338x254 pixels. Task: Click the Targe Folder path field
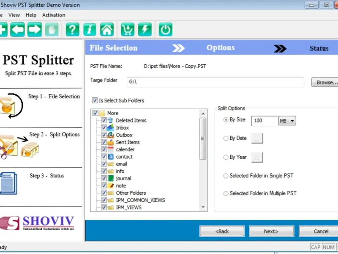215,82
